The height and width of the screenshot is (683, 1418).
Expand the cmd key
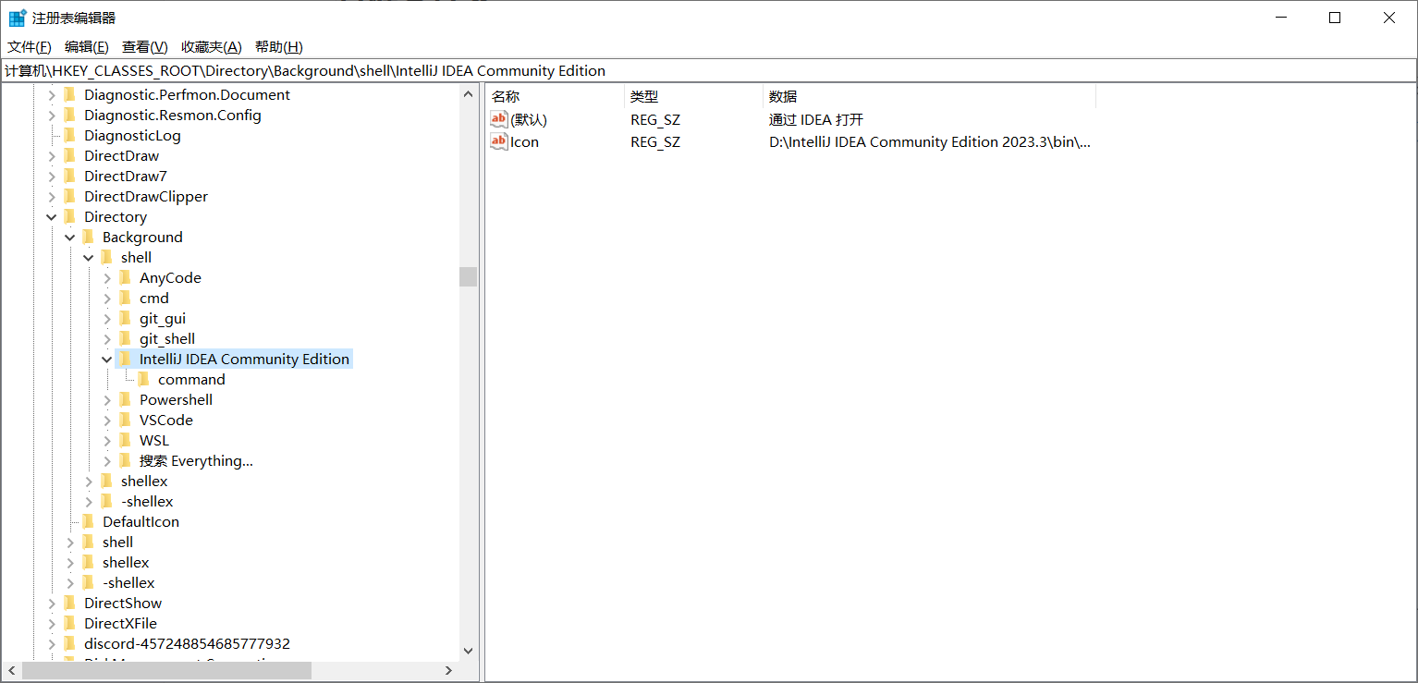[107, 299]
